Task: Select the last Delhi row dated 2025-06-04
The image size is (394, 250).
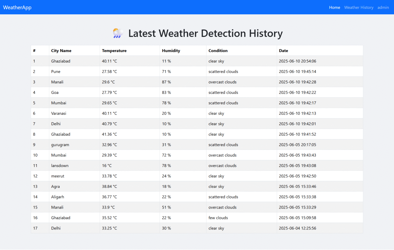Action: point(56,228)
